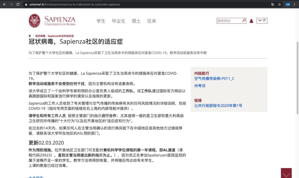Image resolution: width=299 pixels, height=178 pixels.
Task: Open the 毕业生 navigation menu
Action: (118, 21)
